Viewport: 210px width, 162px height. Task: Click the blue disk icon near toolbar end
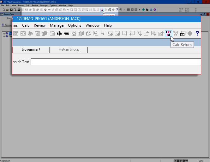coord(151,10)
